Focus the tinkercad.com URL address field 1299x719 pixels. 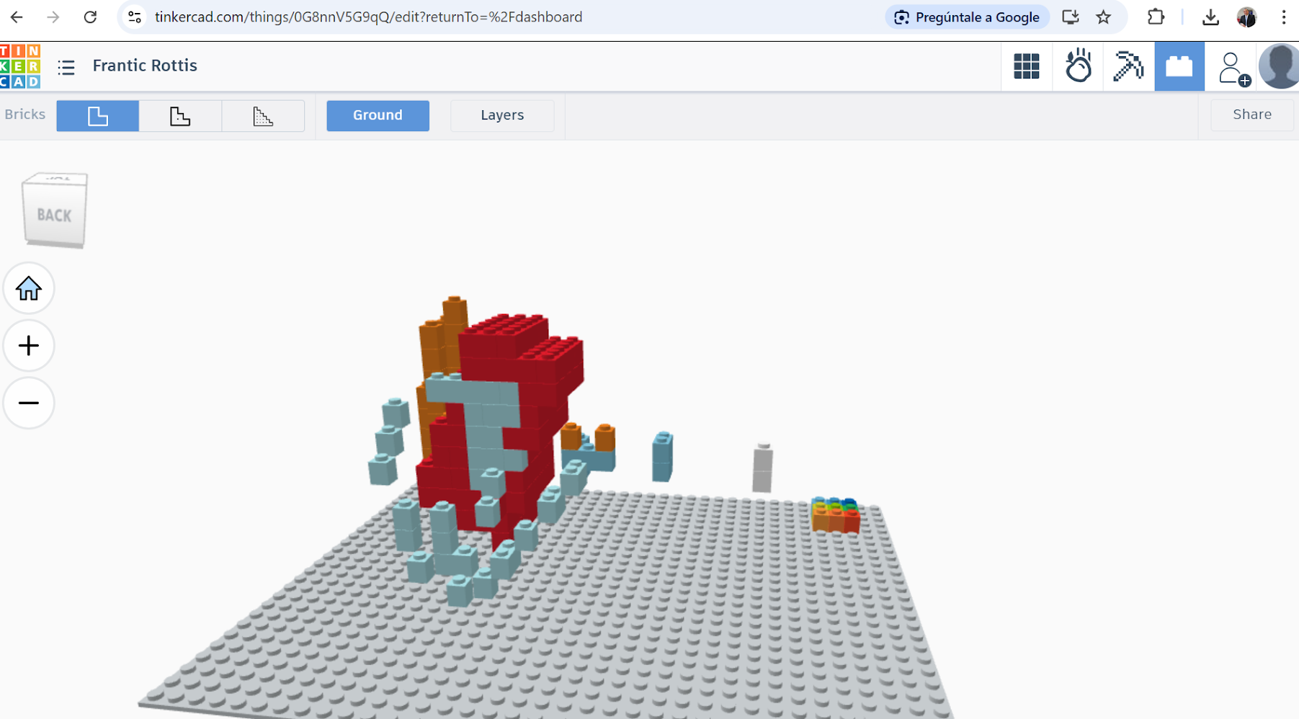(368, 17)
